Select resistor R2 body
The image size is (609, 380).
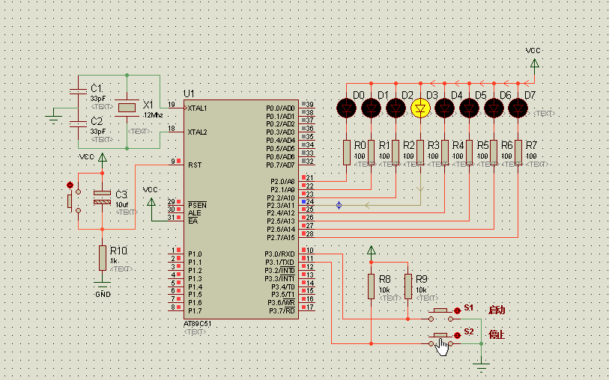coord(396,153)
